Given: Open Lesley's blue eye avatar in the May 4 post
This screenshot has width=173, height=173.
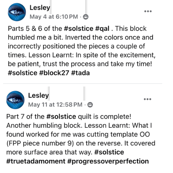Looking at the screenshot, I should pyautogui.click(x=17, y=12).
